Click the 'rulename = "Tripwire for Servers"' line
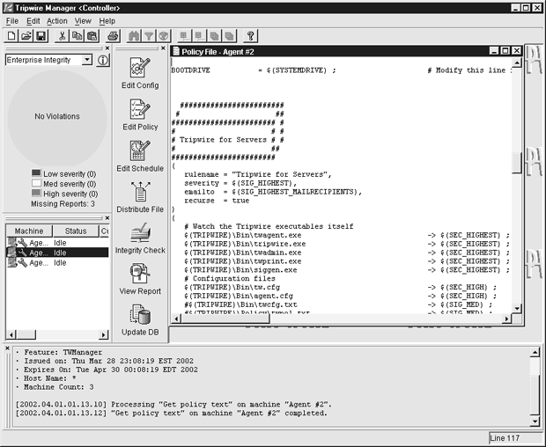Screen dimensions: 546x447 click(258, 174)
